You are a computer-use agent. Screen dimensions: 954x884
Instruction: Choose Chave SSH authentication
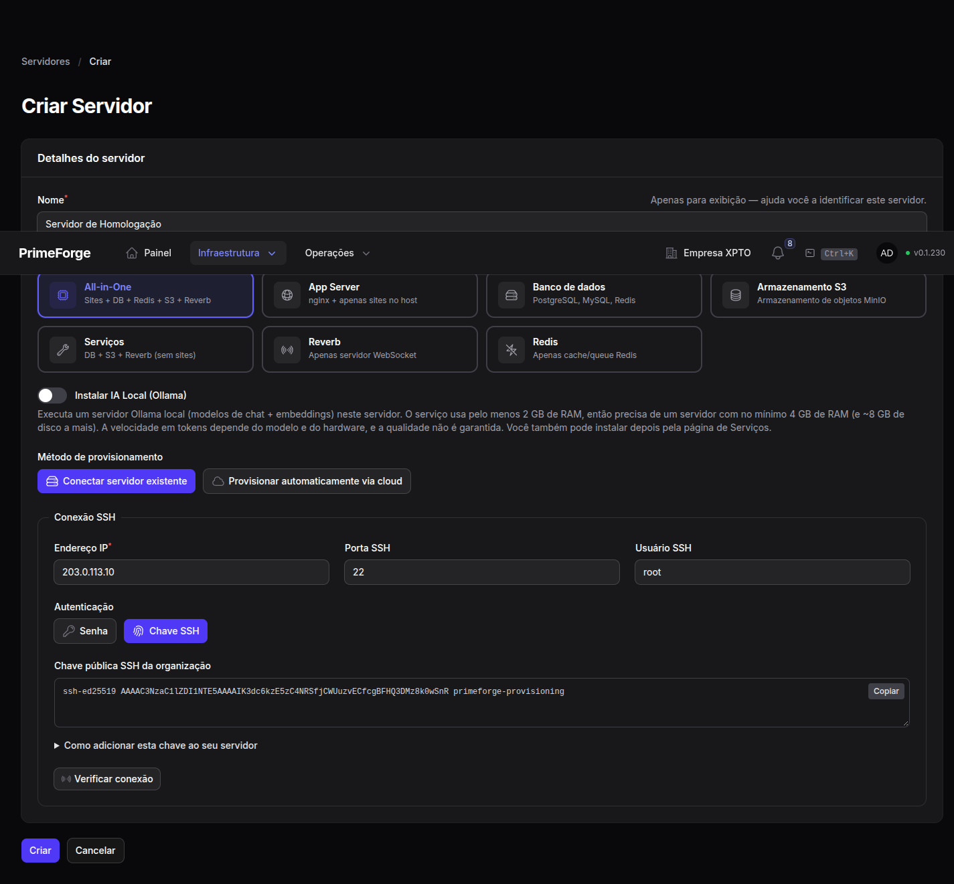tap(165, 631)
